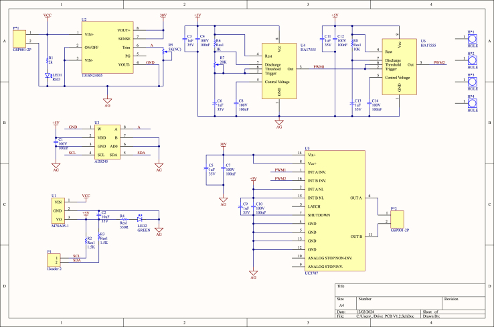This screenshot has height=327, width=494.
Task: Click the +5V power port above C1
Action: coord(56,123)
